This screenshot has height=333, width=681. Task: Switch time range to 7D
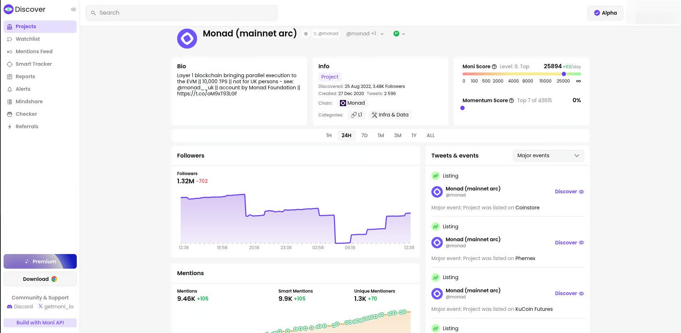364,135
